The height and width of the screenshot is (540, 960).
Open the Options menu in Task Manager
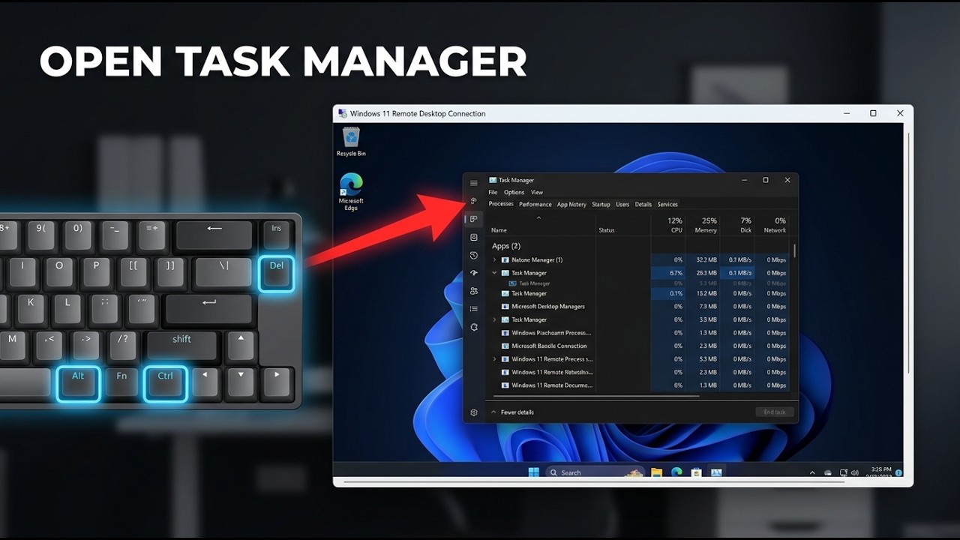point(514,193)
